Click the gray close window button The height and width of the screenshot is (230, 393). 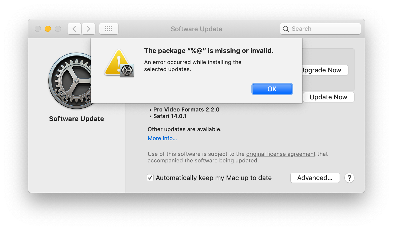tap(38, 29)
